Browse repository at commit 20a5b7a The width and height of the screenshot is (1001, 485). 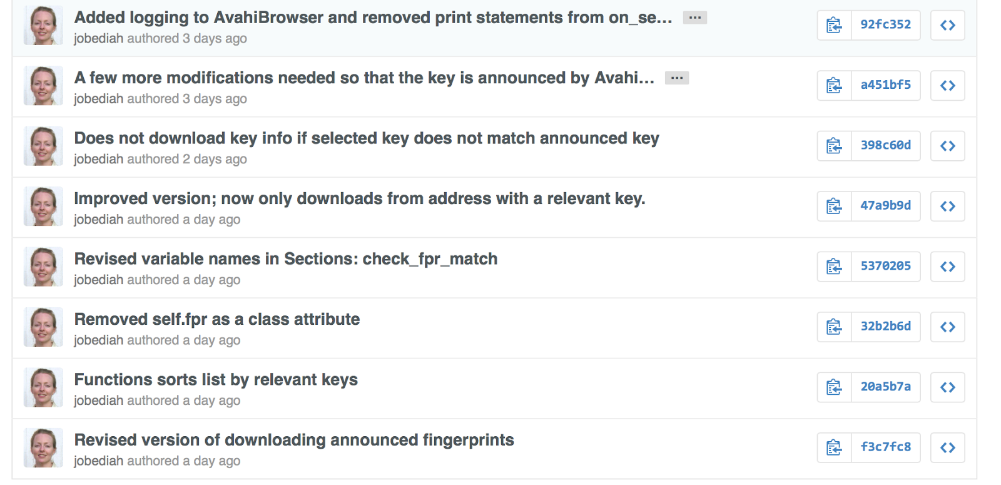coord(948,387)
